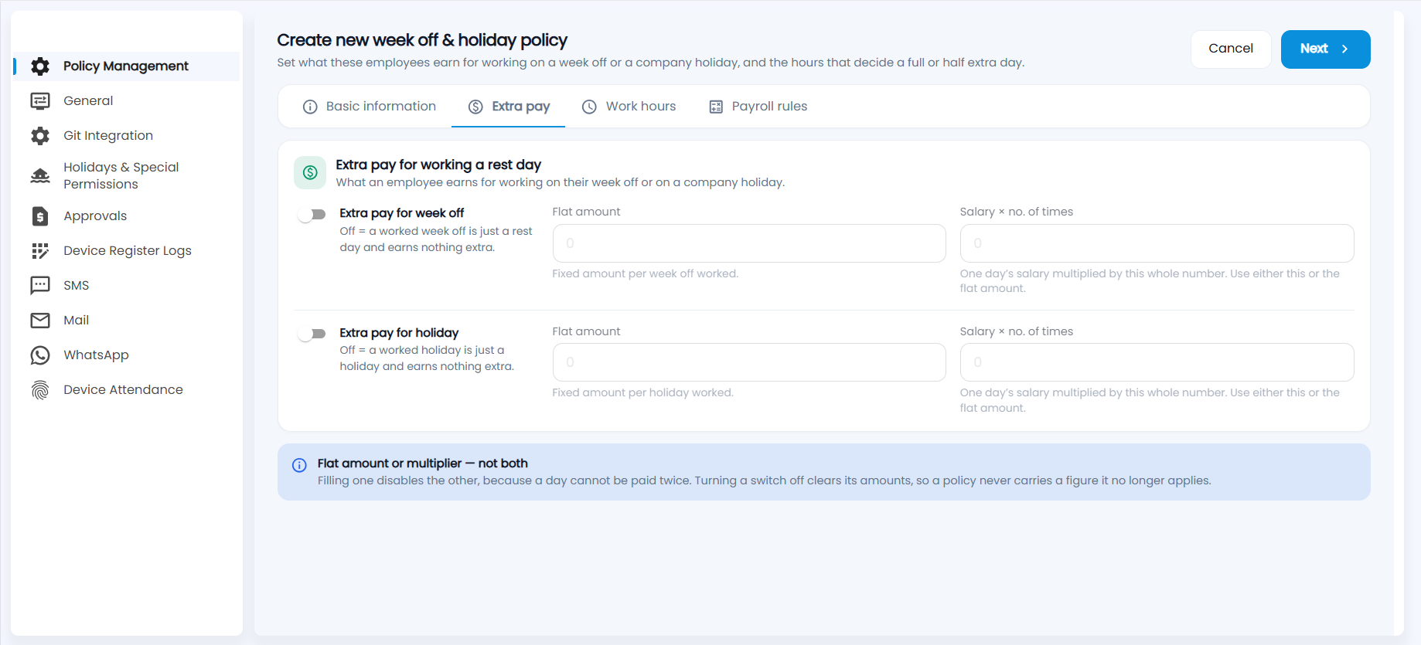Click "Fixed amount per week off worked." hint

(x=646, y=273)
